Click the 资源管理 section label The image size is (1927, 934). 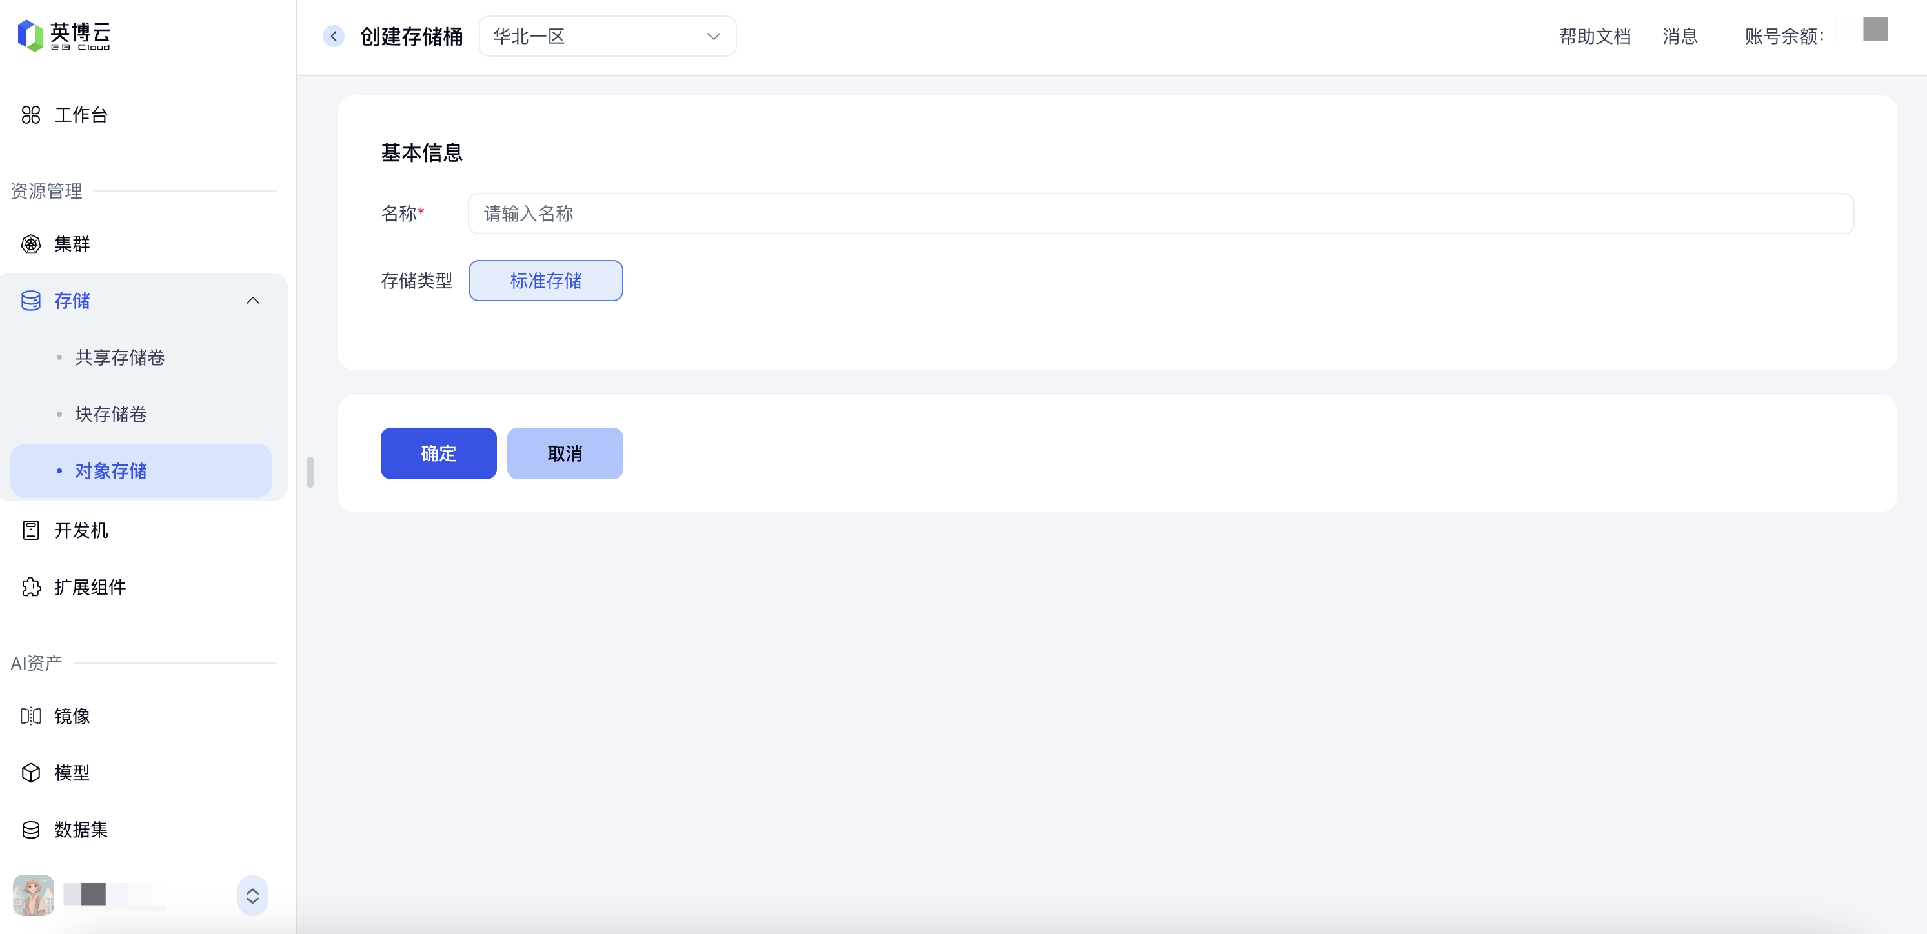46,191
